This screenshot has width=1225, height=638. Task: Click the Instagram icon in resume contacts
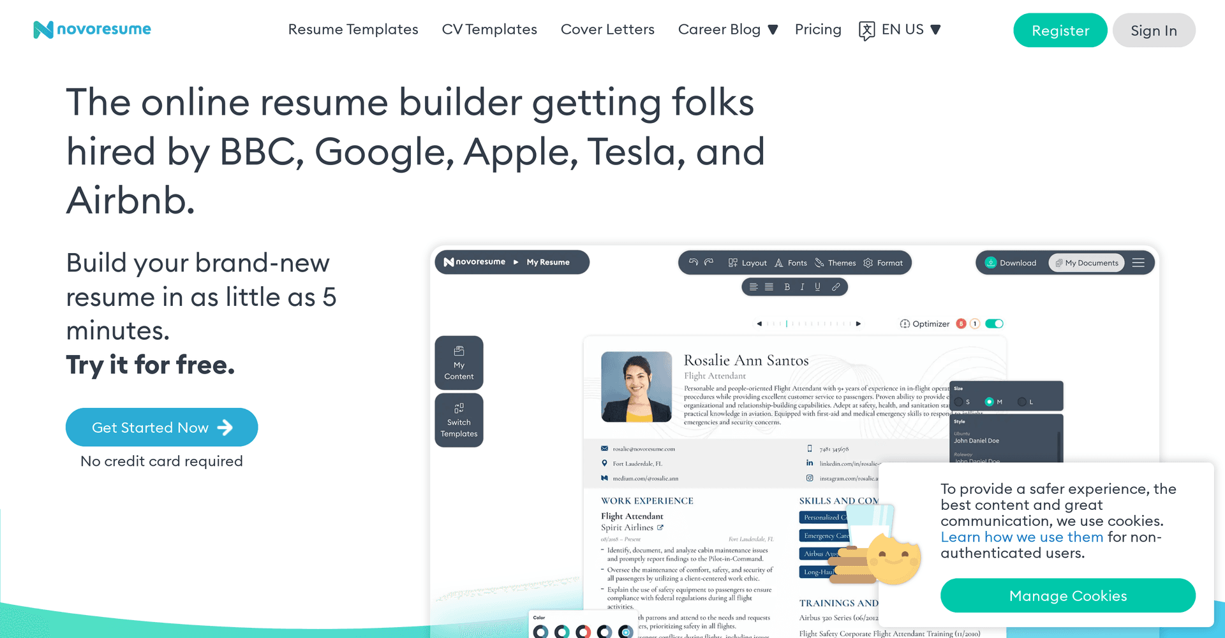click(x=810, y=478)
